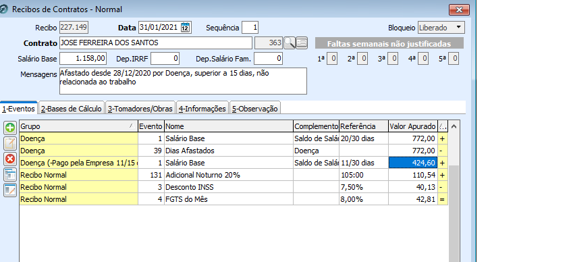
Task: Click the Dep.Salário Fam. input field
Action: [269, 58]
